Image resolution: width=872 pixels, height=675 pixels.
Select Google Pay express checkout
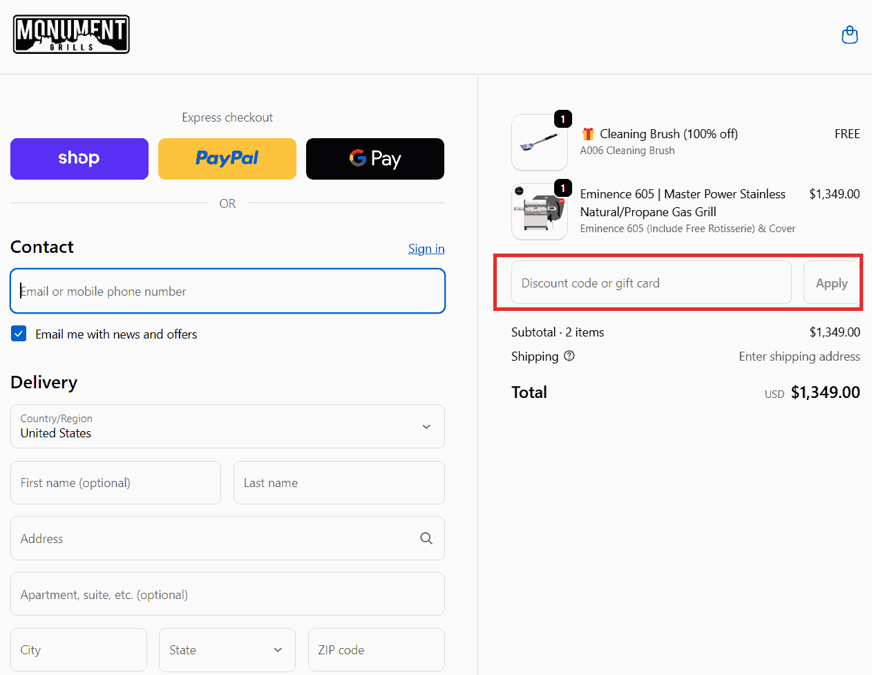click(375, 159)
